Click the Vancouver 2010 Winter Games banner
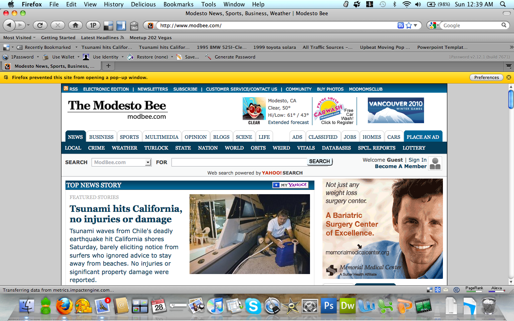 coord(396,110)
